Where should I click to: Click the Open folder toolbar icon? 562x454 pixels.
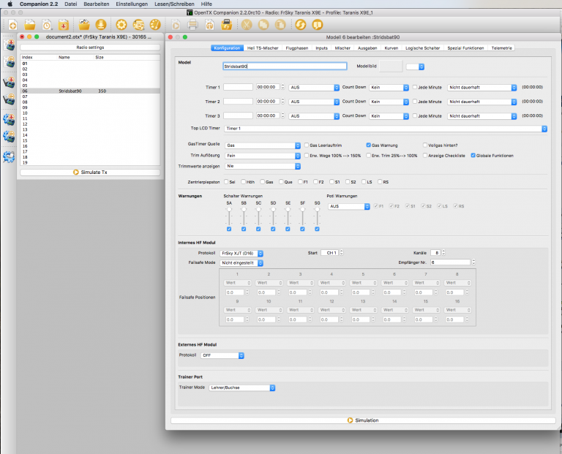tap(30, 25)
